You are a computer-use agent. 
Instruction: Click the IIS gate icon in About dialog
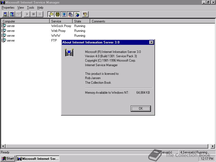tap(69, 52)
